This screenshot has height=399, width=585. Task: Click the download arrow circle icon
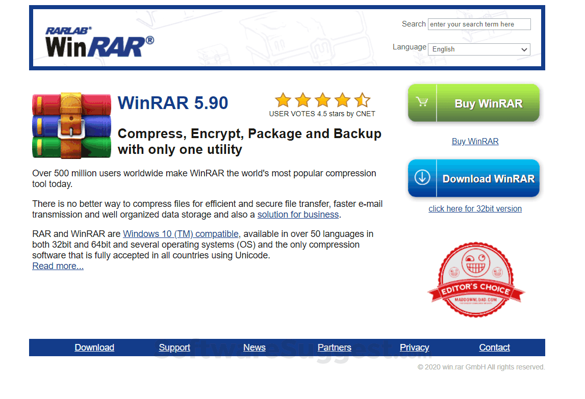tap(422, 177)
